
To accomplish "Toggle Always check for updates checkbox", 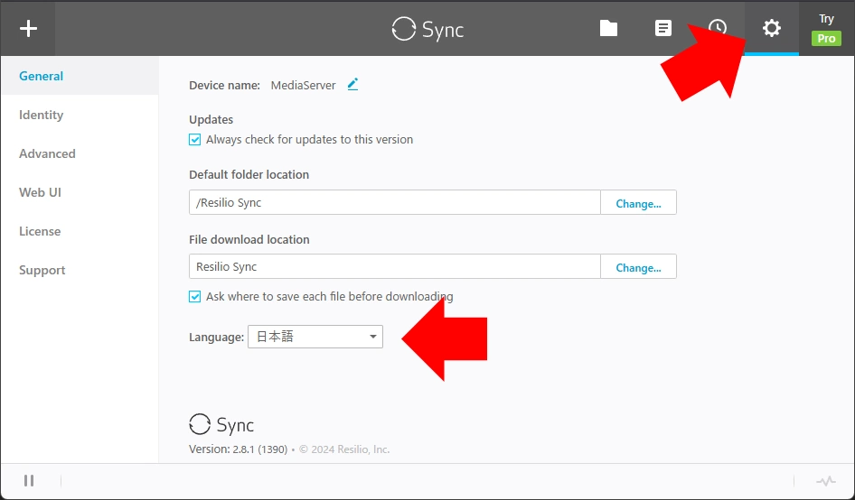I will (194, 139).
